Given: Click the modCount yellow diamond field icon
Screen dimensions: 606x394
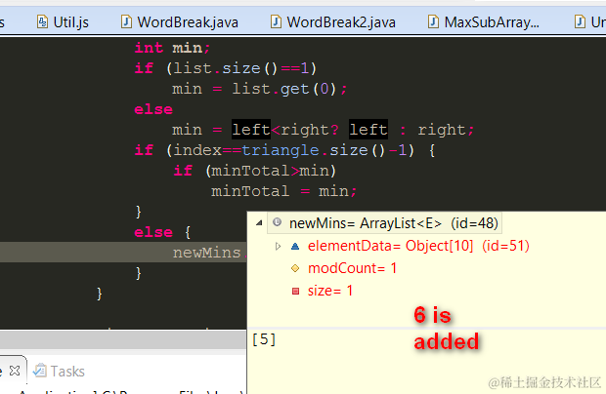Looking at the screenshot, I should pyautogui.click(x=295, y=268).
